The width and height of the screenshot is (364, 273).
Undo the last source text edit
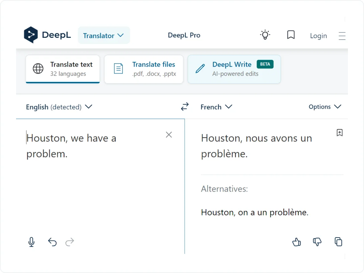pyautogui.click(x=52, y=242)
